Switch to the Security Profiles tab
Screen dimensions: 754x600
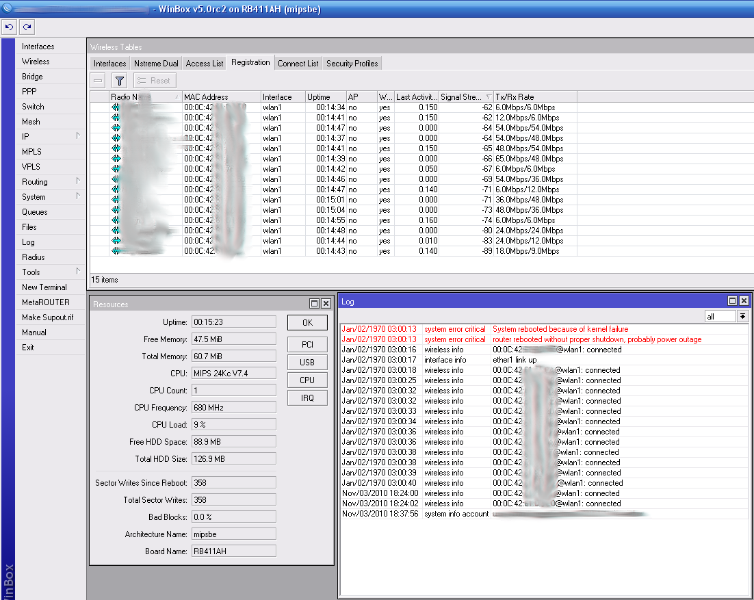[352, 63]
